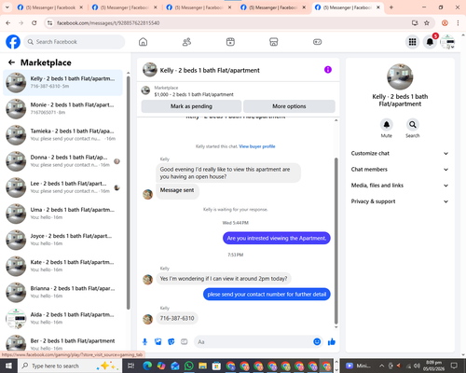466x373 pixels.
Task: Open the View buyer profile link
Action: [257, 146]
